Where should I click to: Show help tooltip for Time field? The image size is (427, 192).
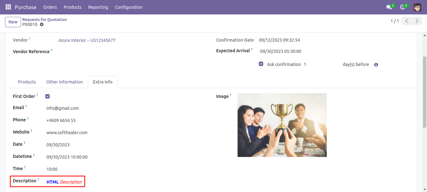pos(25,167)
